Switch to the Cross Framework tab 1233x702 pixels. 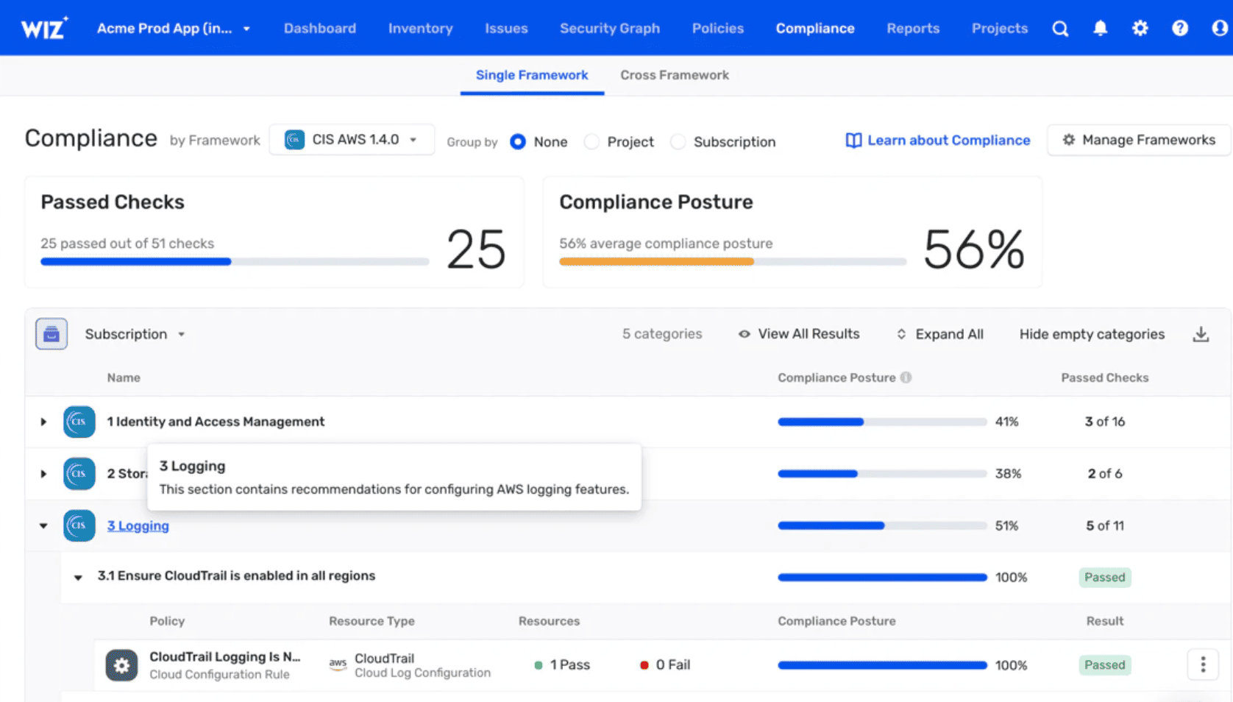675,75
